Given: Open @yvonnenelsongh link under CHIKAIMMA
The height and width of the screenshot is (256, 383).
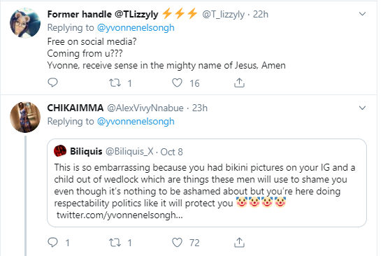Looking at the screenshot, I should click(136, 121).
